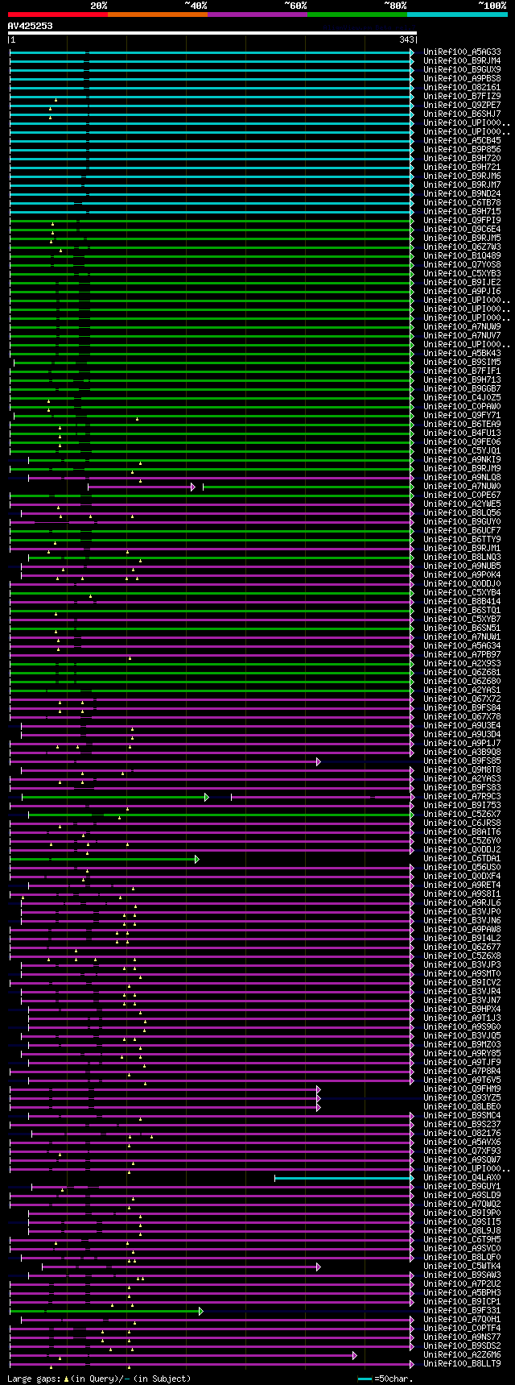Click the purple ~60% identity legend bar
Viewport: 515px width, 1385px height.
(257, 15)
